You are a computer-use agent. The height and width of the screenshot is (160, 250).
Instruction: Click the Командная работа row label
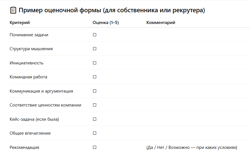tap(28, 77)
